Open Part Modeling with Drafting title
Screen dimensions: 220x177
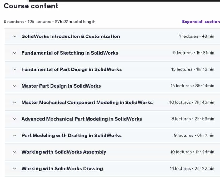71,136
